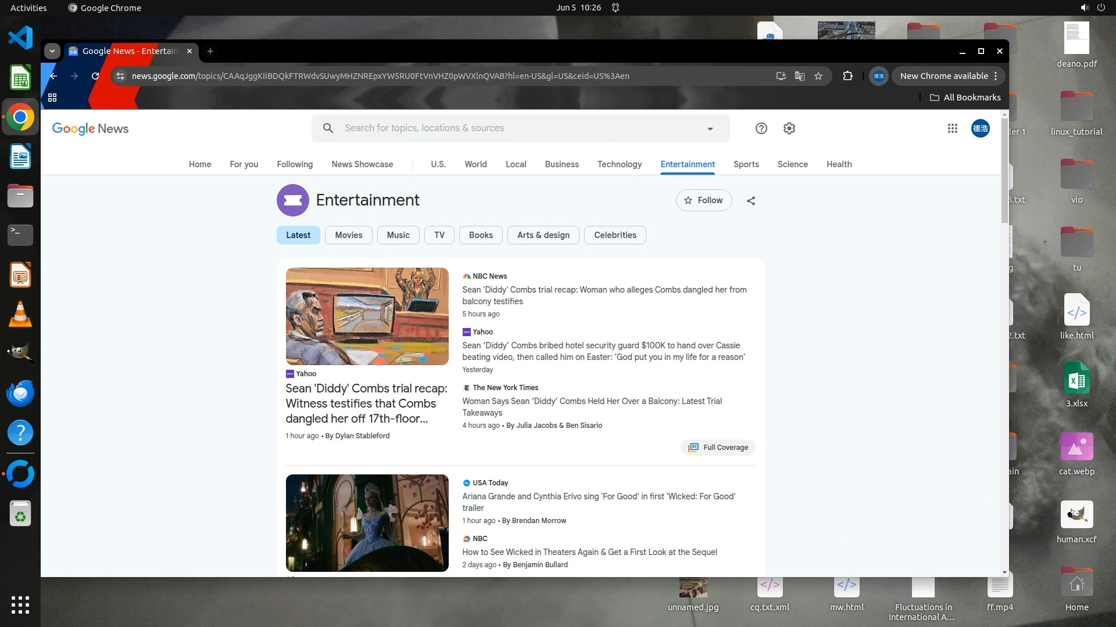Screen dimensions: 1116x627
Task: Open Google News settings gear
Action: 789,128
